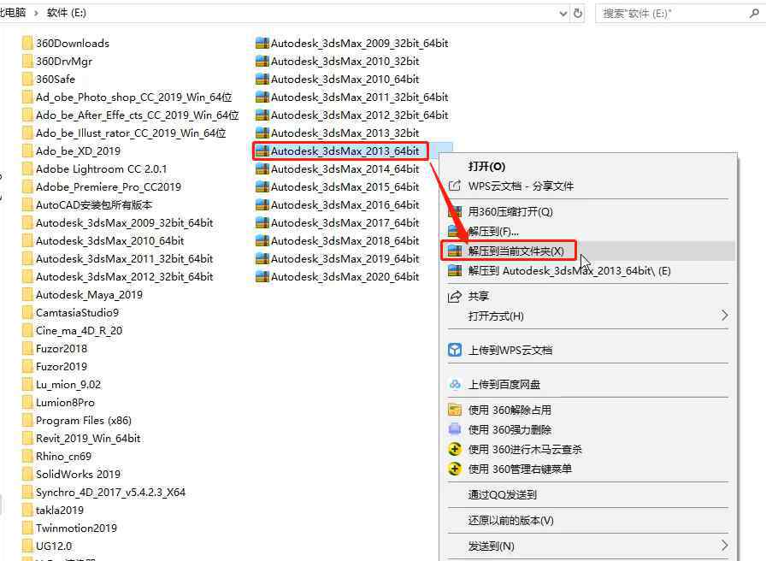This screenshot has height=561, width=766.
Task: Choose 通过QQ发送到 menu entry
Action: (x=588, y=494)
